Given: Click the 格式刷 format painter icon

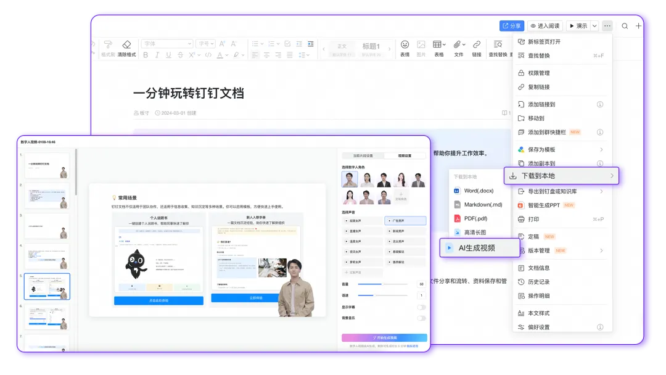Looking at the screenshot, I should click(108, 44).
